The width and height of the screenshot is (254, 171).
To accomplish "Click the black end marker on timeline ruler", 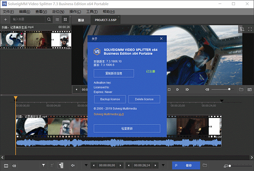I will coord(222,101).
